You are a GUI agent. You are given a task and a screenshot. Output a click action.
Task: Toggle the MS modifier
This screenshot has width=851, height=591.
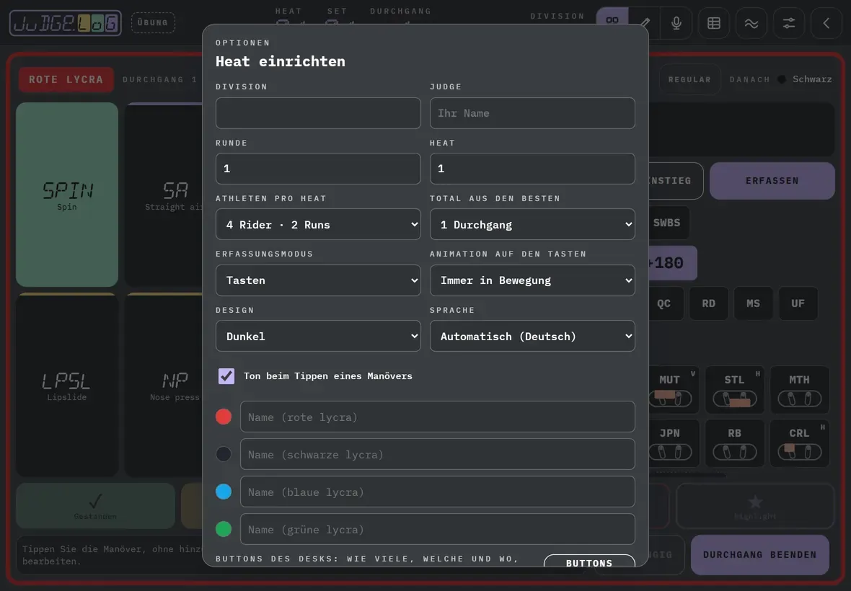pyautogui.click(x=754, y=303)
